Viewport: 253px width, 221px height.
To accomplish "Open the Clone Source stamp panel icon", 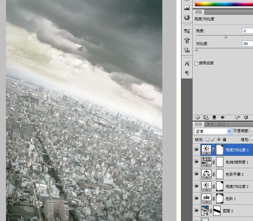I will (x=187, y=50).
